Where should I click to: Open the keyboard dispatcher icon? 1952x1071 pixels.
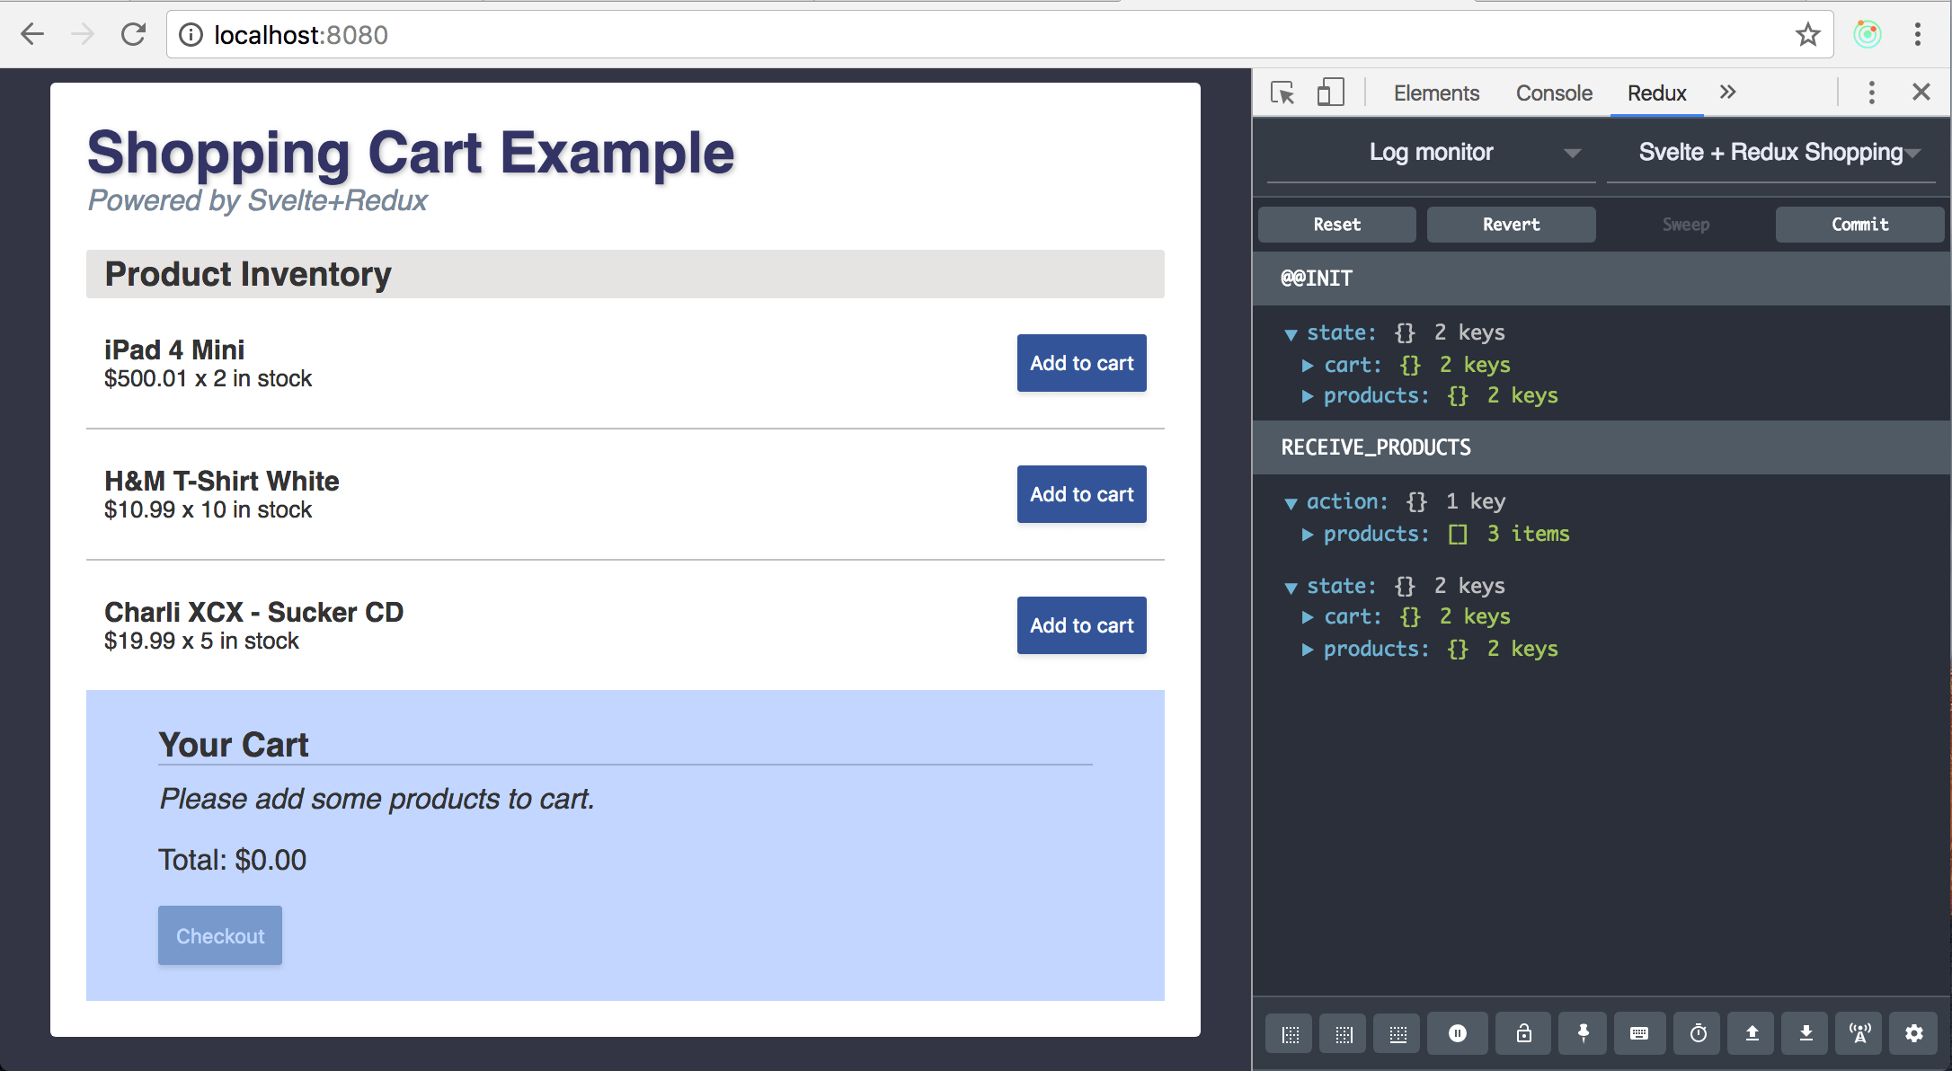[1640, 1033]
